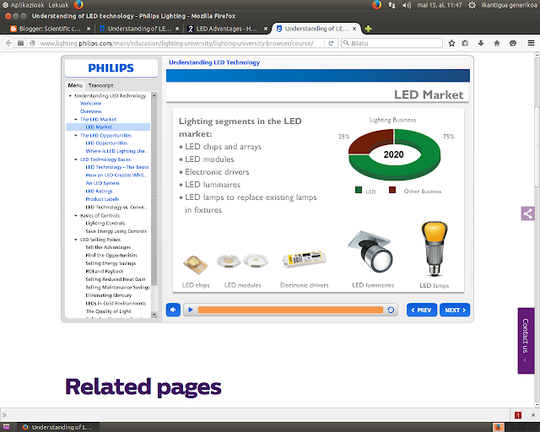Open the Contact us side tab
The image size is (540, 432).
pos(526,340)
